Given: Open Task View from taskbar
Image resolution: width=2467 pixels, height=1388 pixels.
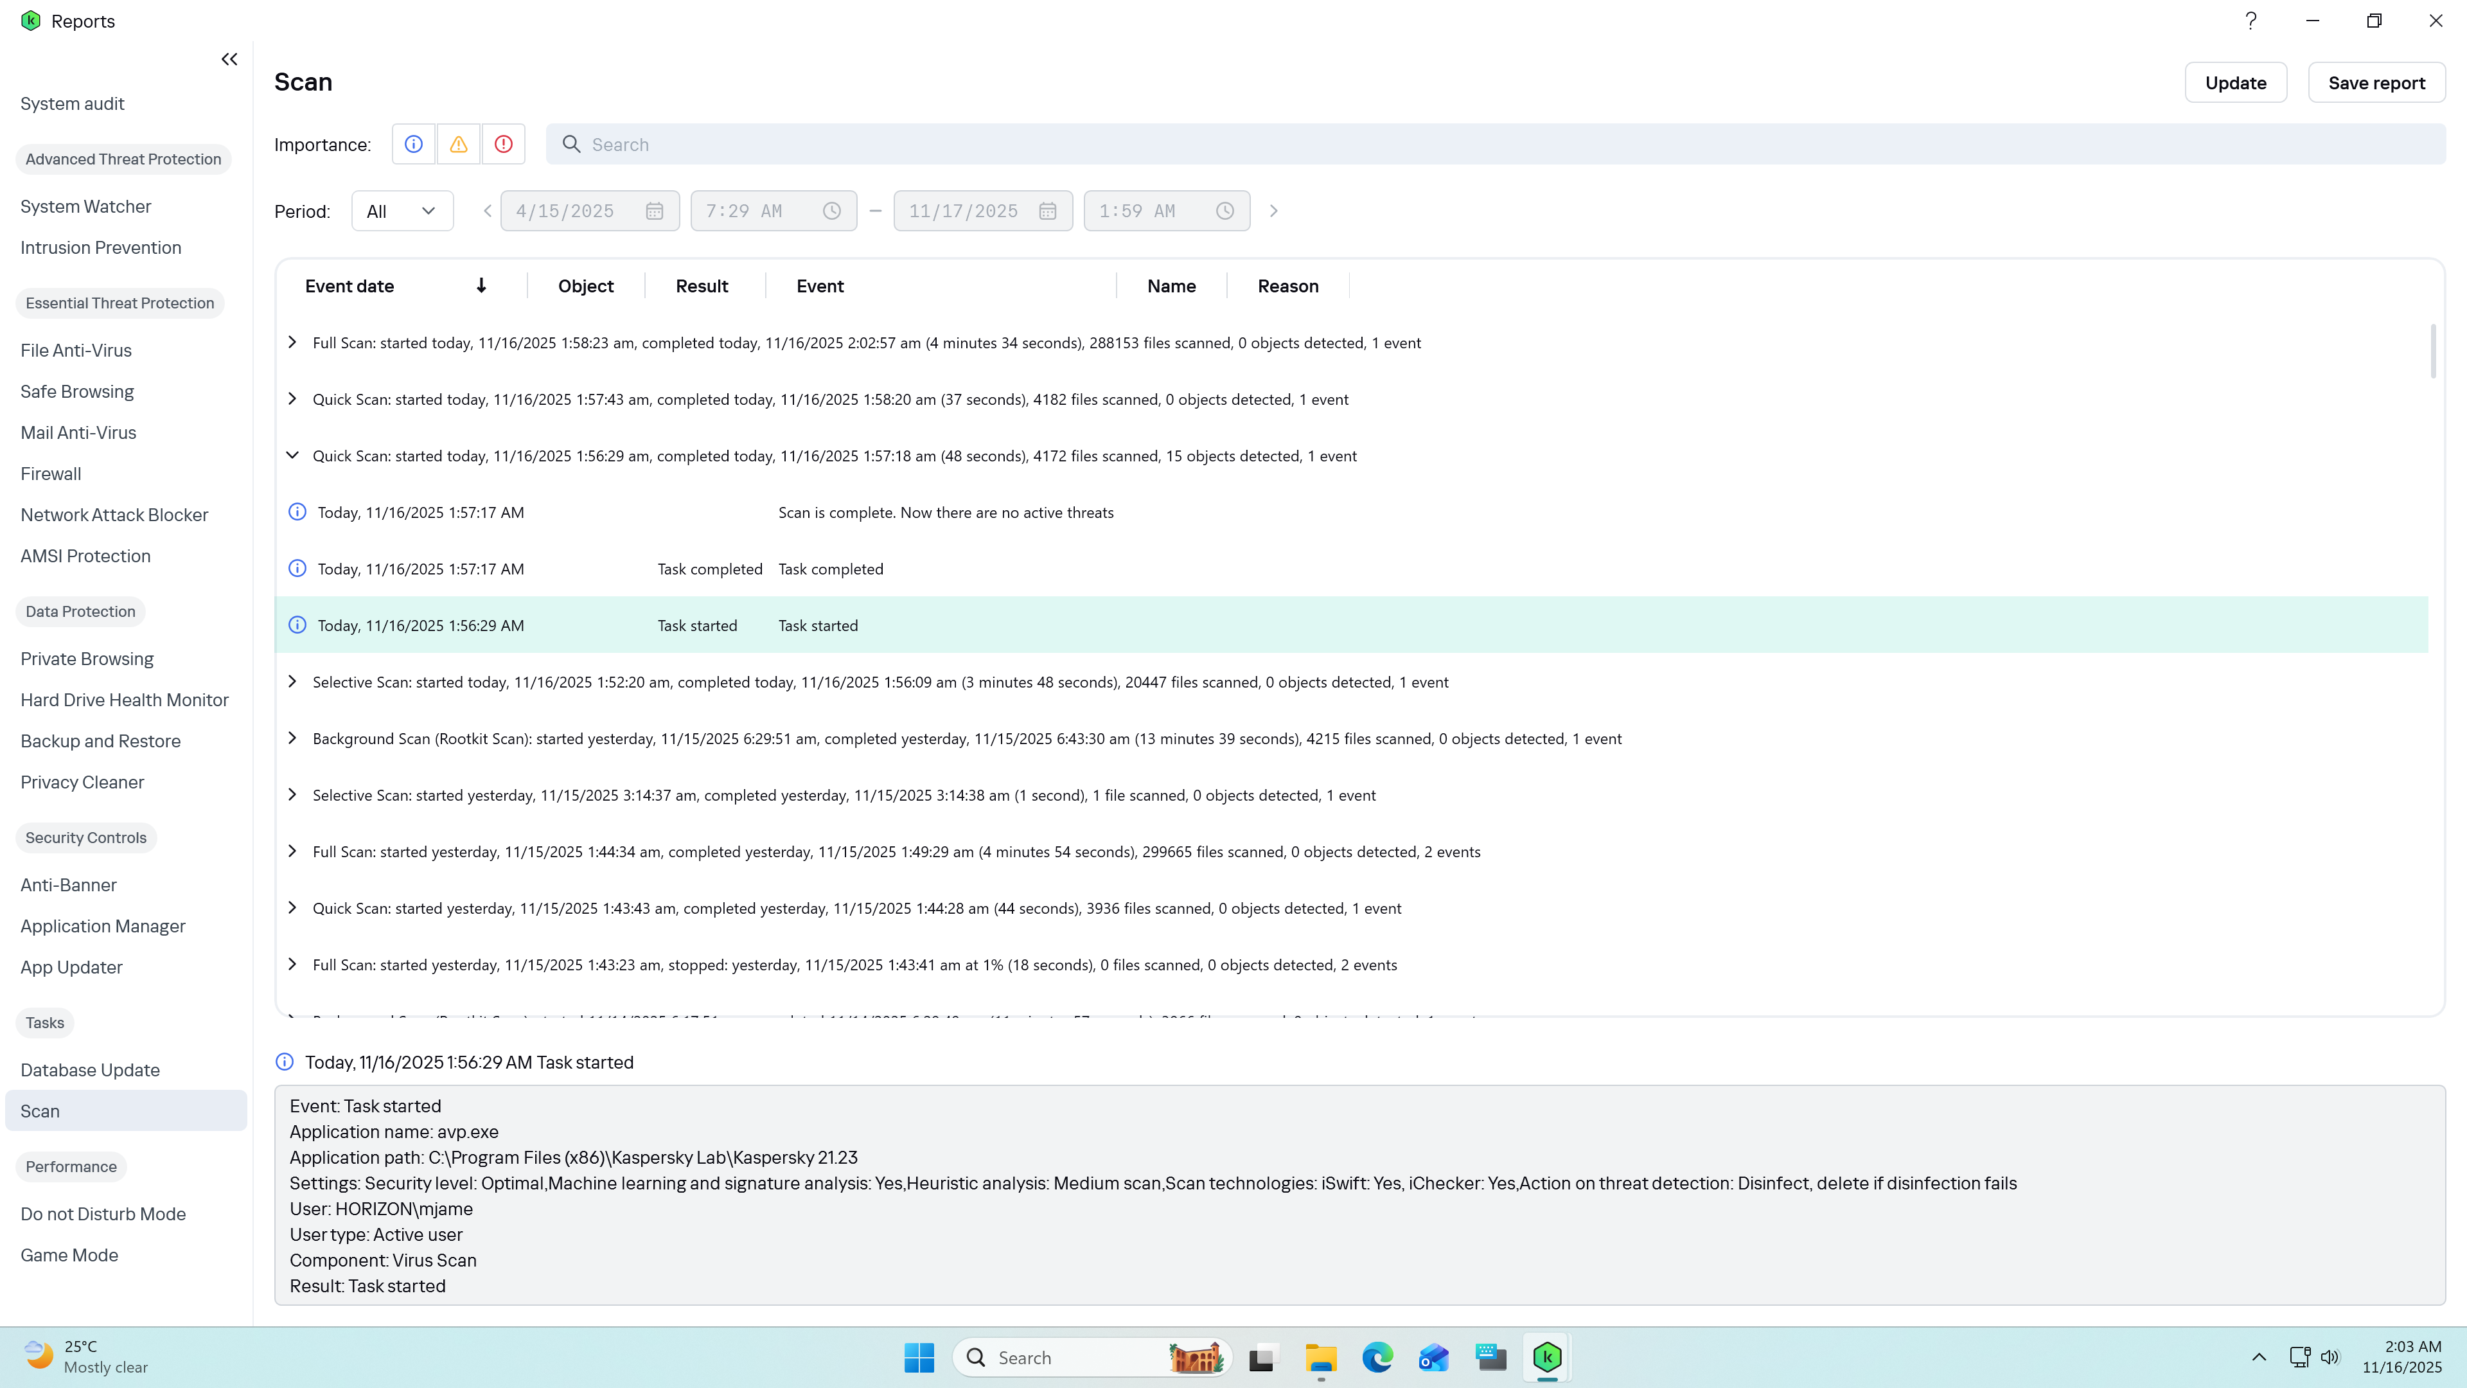Looking at the screenshot, I should (x=1263, y=1357).
